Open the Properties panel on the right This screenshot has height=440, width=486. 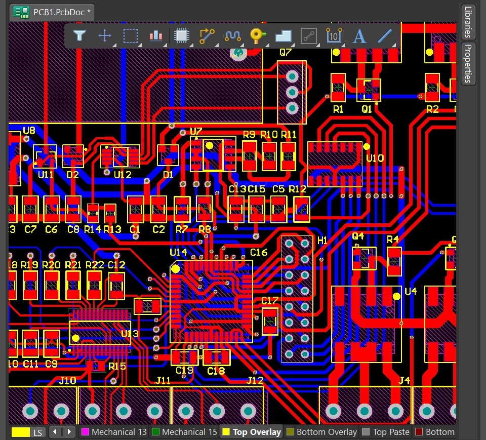point(467,62)
